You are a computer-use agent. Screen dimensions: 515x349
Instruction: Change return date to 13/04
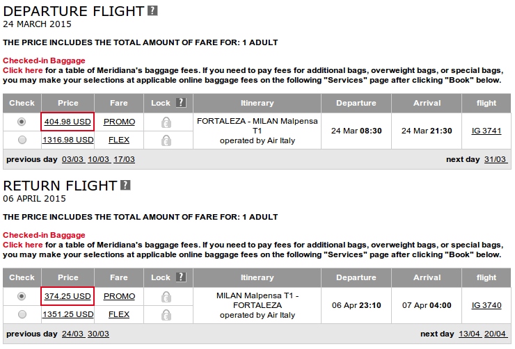point(469,334)
